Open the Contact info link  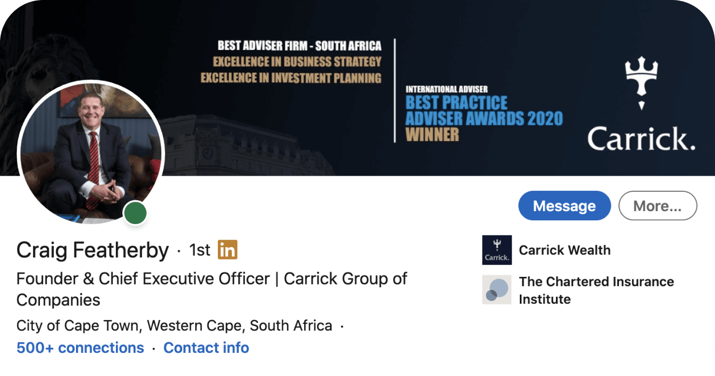pyautogui.click(x=206, y=347)
